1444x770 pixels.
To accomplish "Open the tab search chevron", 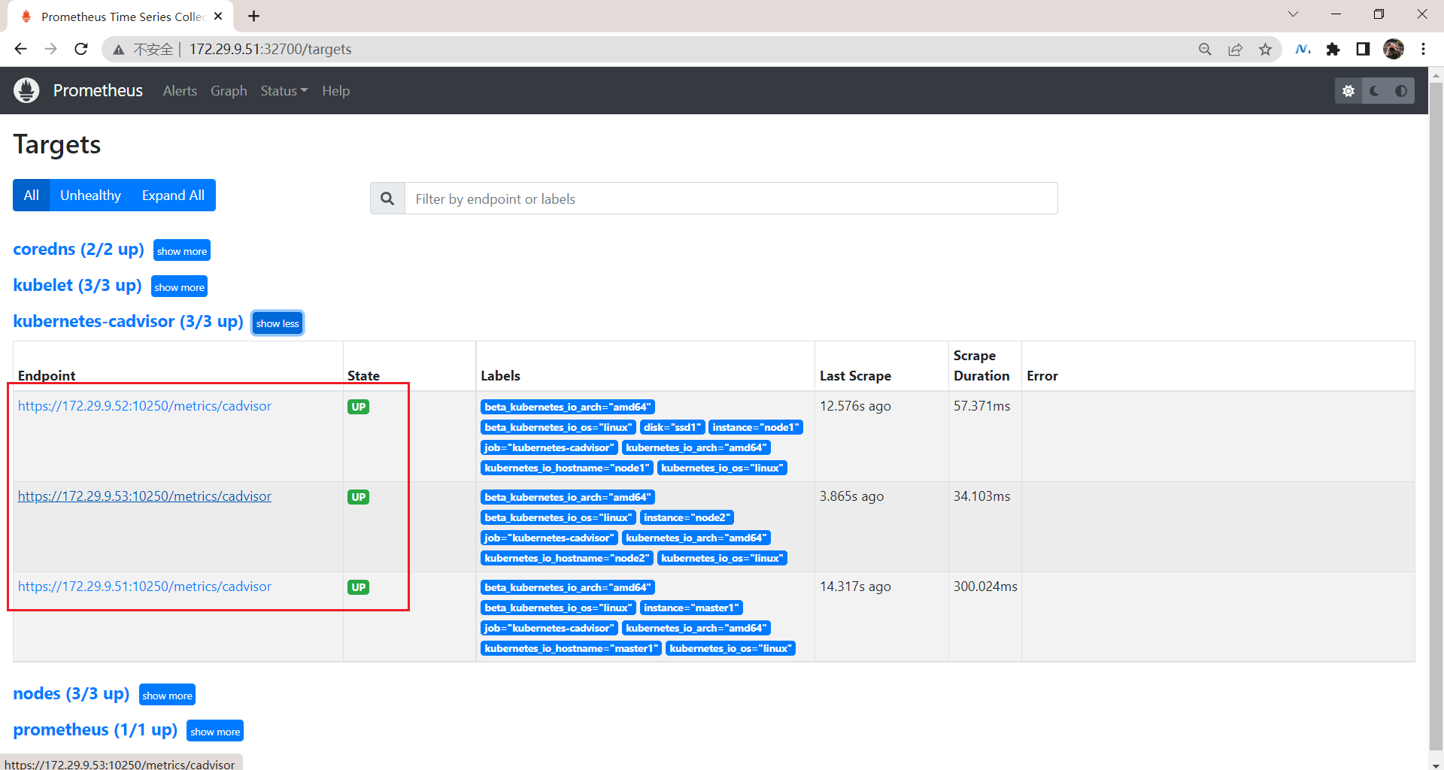I will click(1293, 14).
